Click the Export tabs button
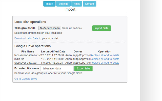 point(84,68)
